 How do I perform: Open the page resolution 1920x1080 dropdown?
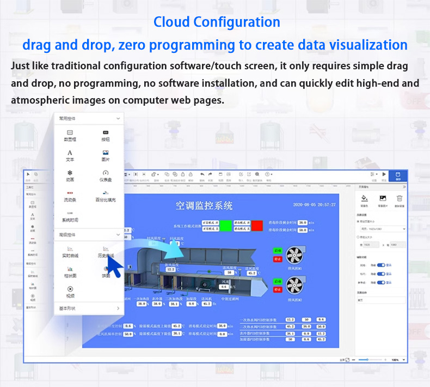(x=383, y=229)
